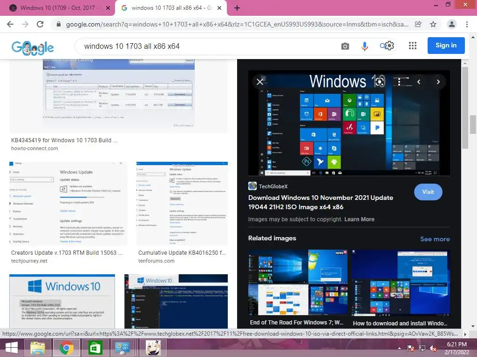Open Cumulative Update KB4016250 image result
The width and height of the screenshot is (477, 357).
tap(182, 204)
